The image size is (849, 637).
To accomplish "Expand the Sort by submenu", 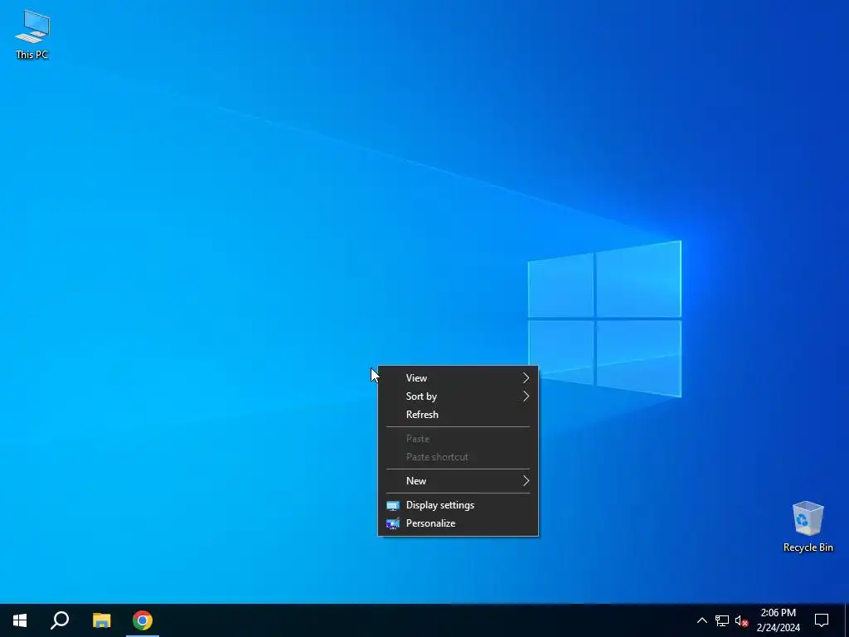I will tap(458, 396).
